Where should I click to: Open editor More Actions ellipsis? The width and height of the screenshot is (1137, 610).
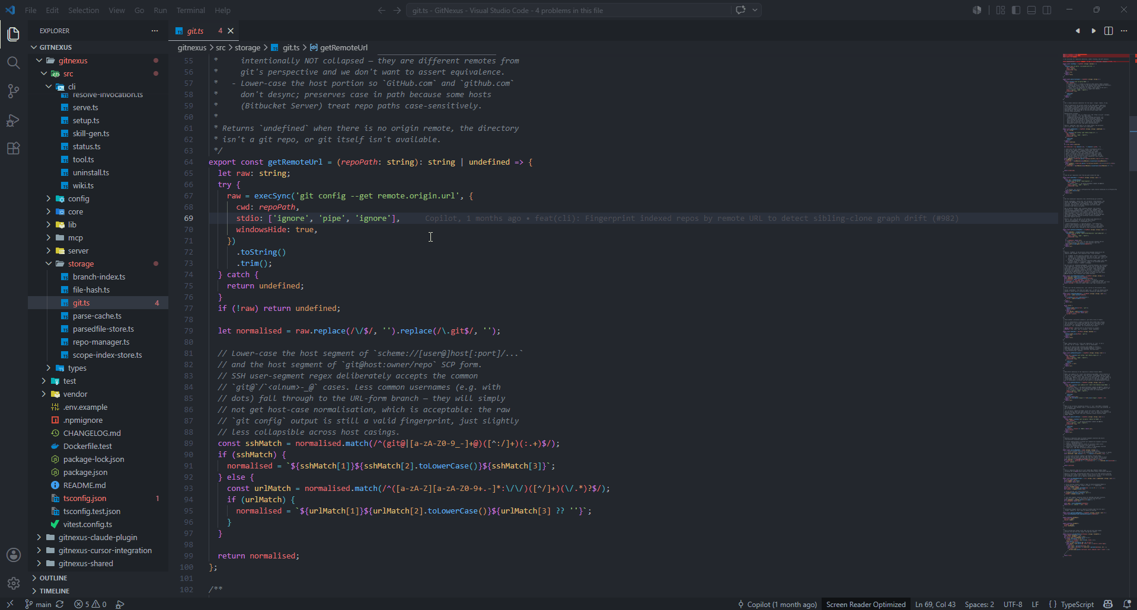(x=1124, y=31)
